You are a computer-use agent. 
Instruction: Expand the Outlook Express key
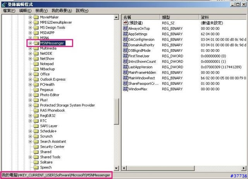point(30,79)
